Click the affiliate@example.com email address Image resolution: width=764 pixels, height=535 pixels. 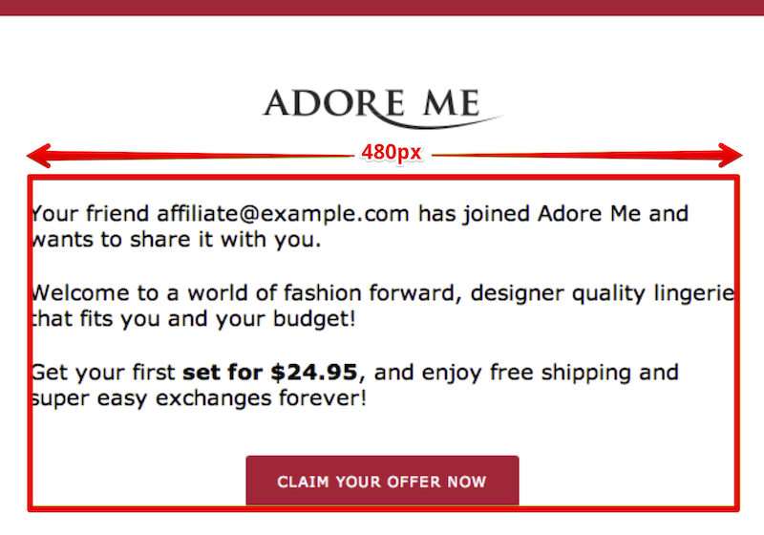pyautogui.click(x=283, y=214)
